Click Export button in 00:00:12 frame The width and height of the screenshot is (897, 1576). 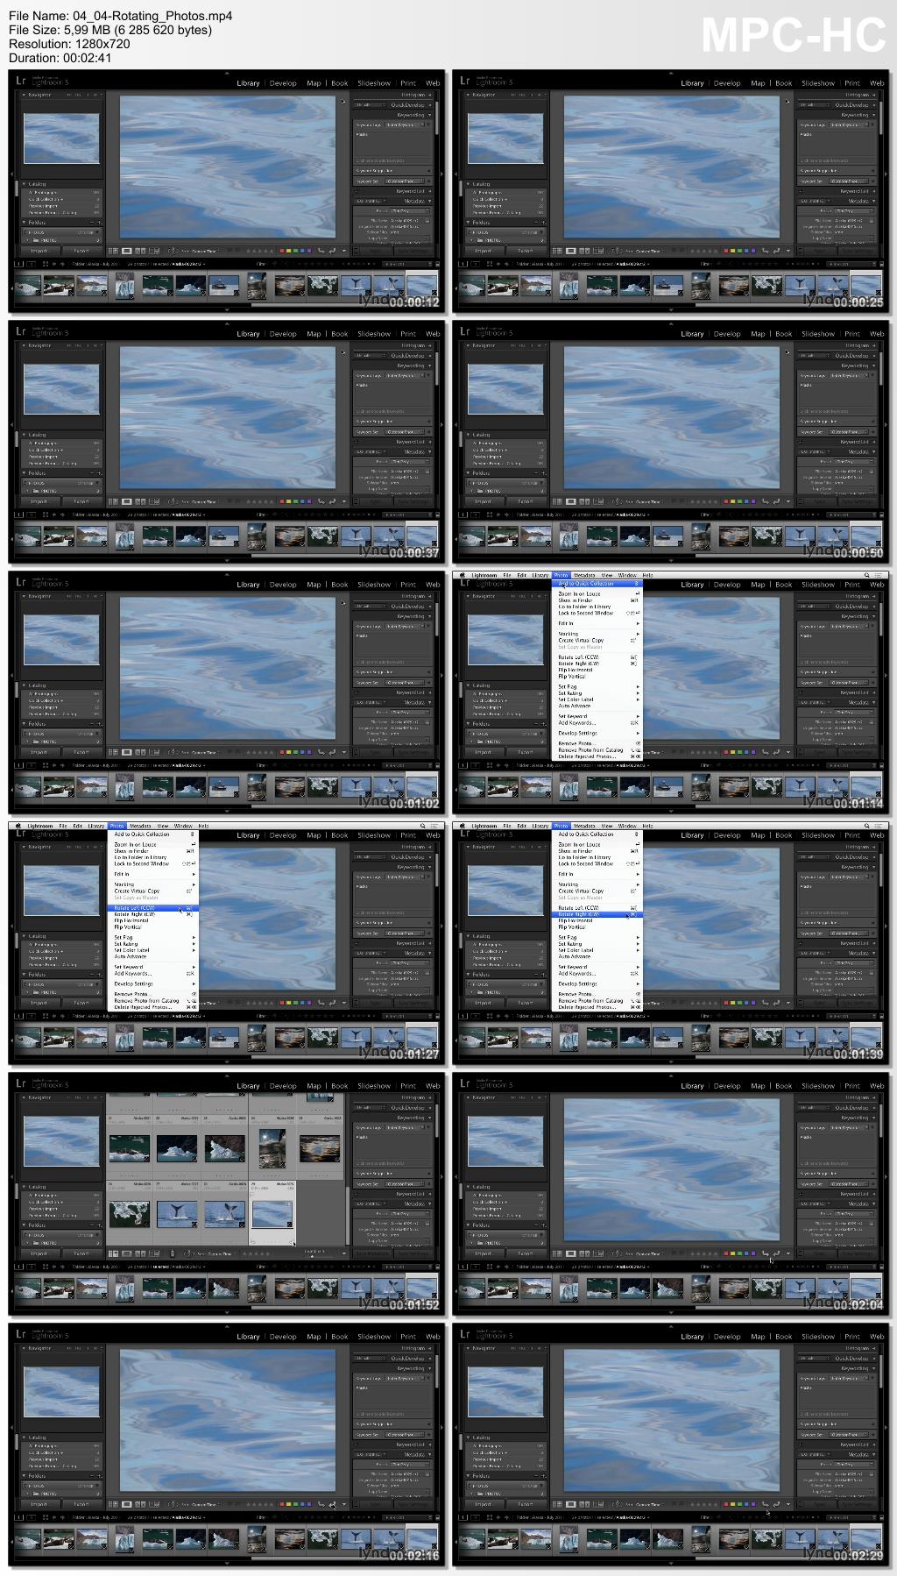pos(81,251)
